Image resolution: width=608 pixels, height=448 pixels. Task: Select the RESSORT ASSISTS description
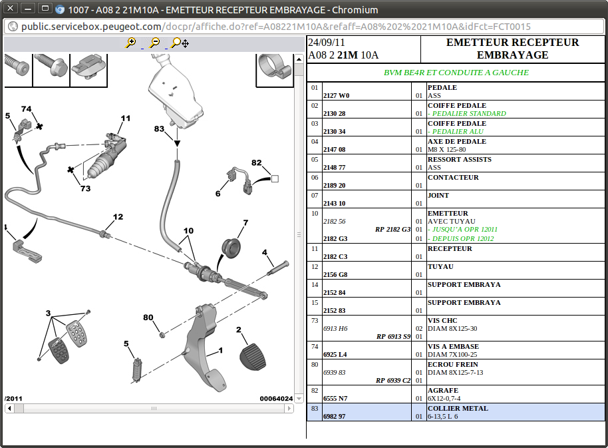tap(460, 159)
